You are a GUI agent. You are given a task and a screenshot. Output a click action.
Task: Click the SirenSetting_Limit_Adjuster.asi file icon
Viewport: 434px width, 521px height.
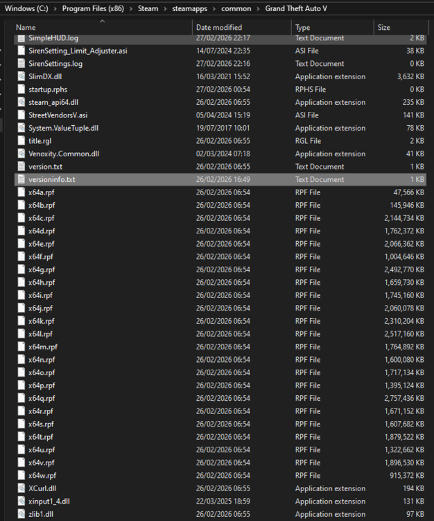click(21, 51)
